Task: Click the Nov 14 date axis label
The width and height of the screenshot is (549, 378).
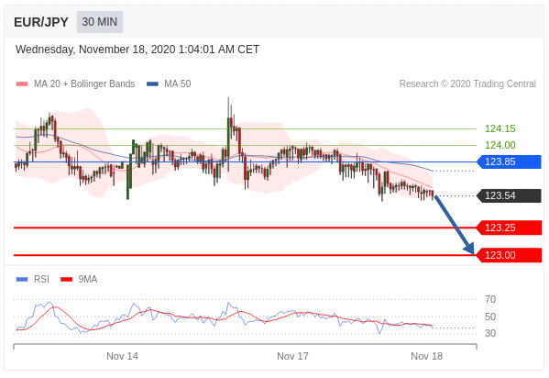Action: (x=122, y=356)
